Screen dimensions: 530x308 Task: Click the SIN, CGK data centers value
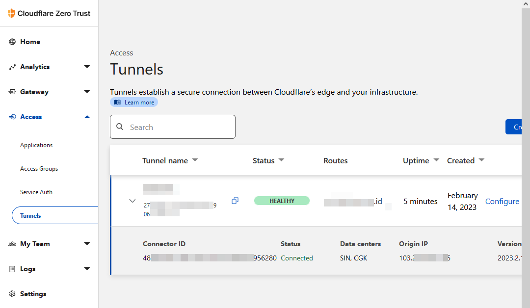click(x=353, y=258)
